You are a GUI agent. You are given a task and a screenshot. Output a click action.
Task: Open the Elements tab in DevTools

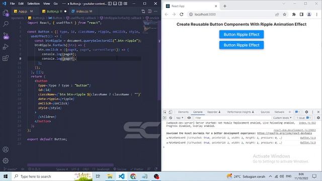click(183, 112)
